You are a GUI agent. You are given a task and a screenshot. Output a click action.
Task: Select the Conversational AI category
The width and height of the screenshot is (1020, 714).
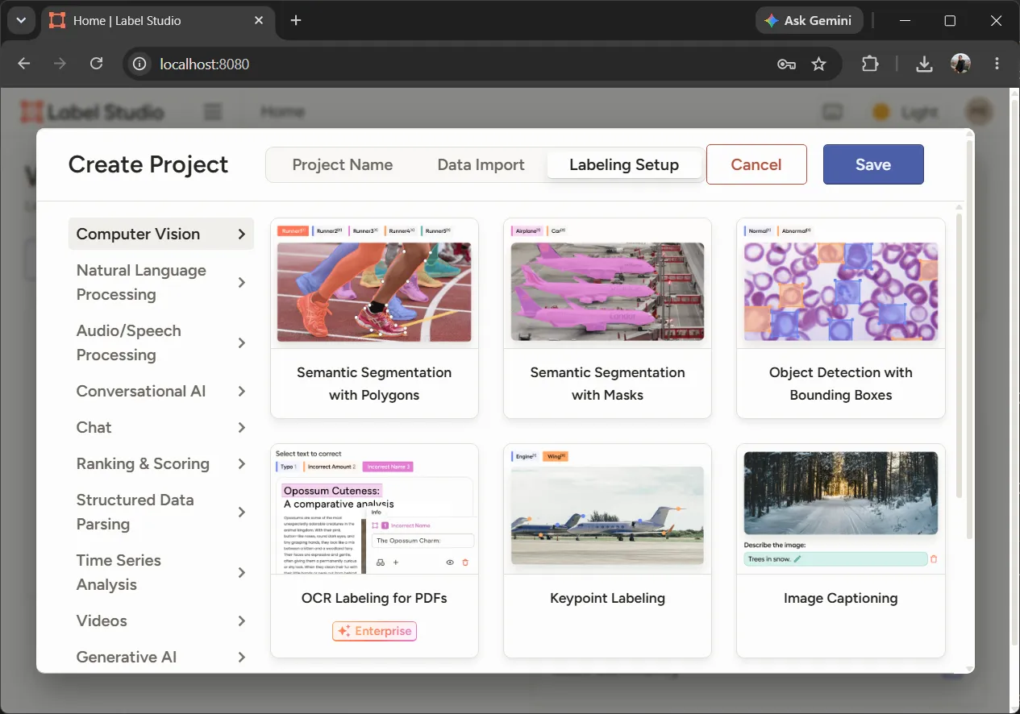161,391
